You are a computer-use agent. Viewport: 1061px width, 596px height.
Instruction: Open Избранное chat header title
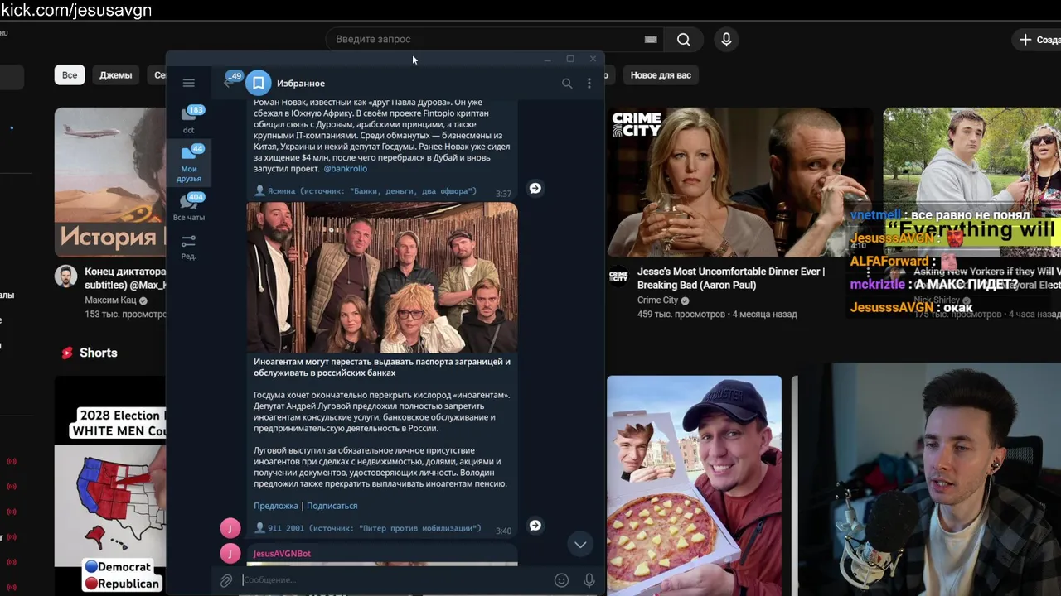pos(301,84)
